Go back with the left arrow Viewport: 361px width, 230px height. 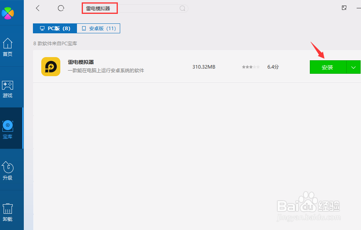38,8
